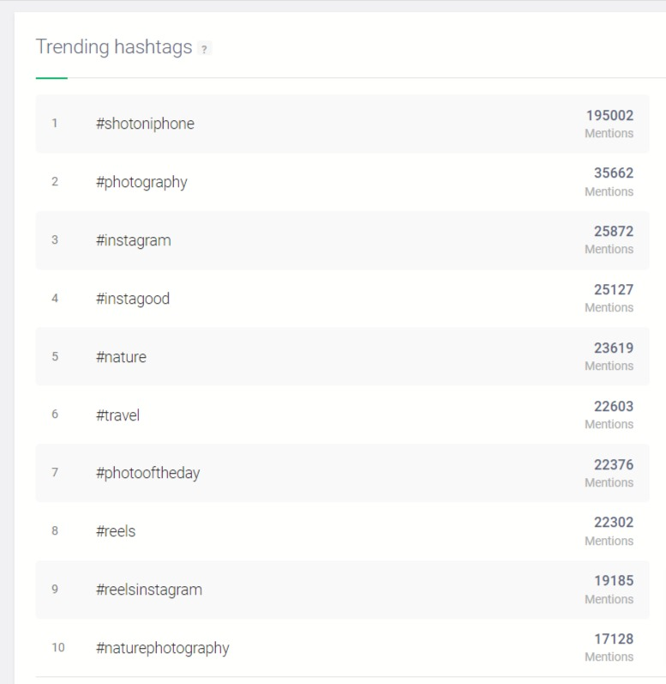Viewport: 666px width, 684px height.
Task: Click the #reelsinstagram hashtag
Action: (x=149, y=590)
